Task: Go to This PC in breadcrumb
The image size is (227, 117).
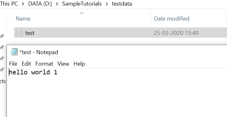Action: point(9,4)
